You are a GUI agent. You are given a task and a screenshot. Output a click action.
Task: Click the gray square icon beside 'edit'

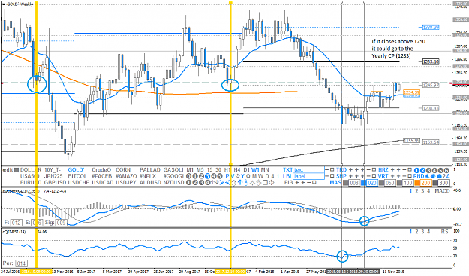(17, 170)
